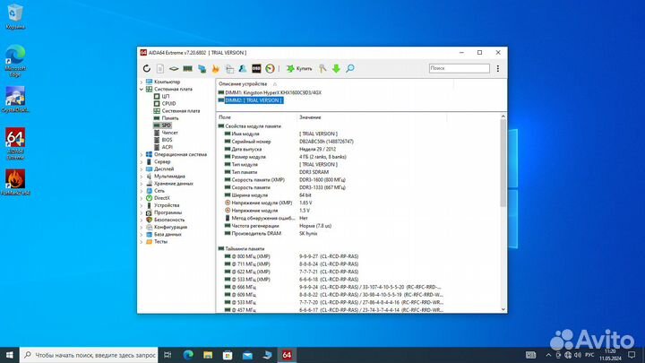This screenshot has height=363, width=645.
Task: Expand the Дисплей tree node
Action: pyautogui.click(x=142, y=169)
